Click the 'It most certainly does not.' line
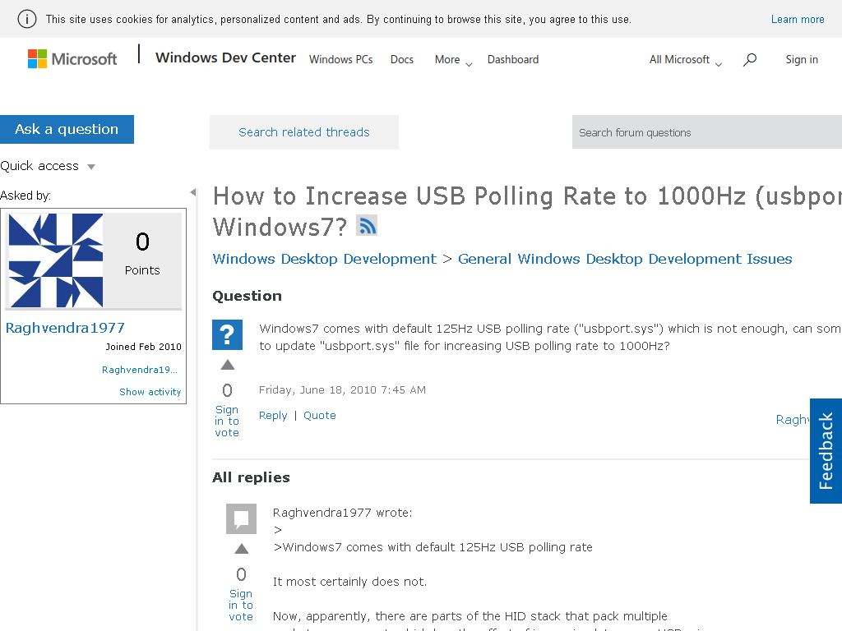Screen dimensions: 842x631 [349, 582]
